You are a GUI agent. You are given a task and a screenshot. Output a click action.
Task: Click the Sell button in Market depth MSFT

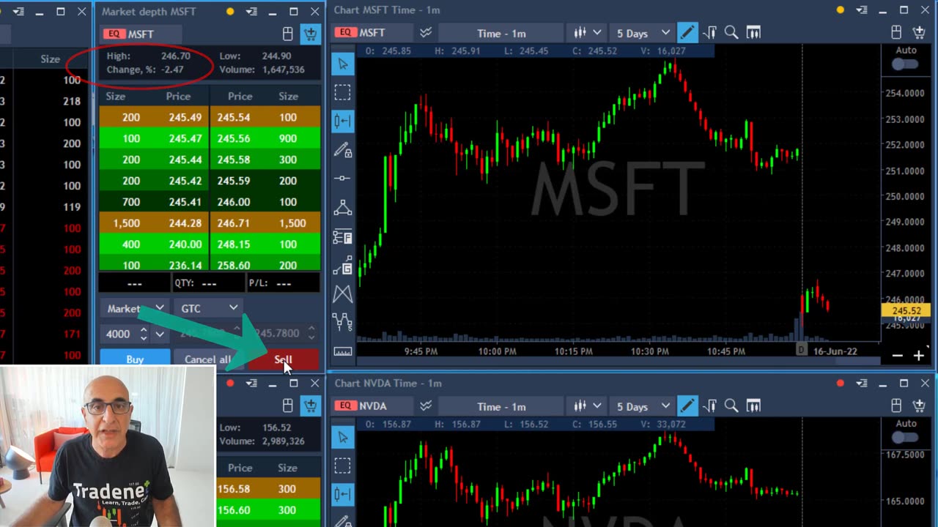(x=283, y=359)
